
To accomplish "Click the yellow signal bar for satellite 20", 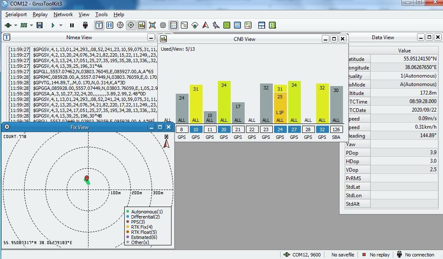I will [224, 102].
